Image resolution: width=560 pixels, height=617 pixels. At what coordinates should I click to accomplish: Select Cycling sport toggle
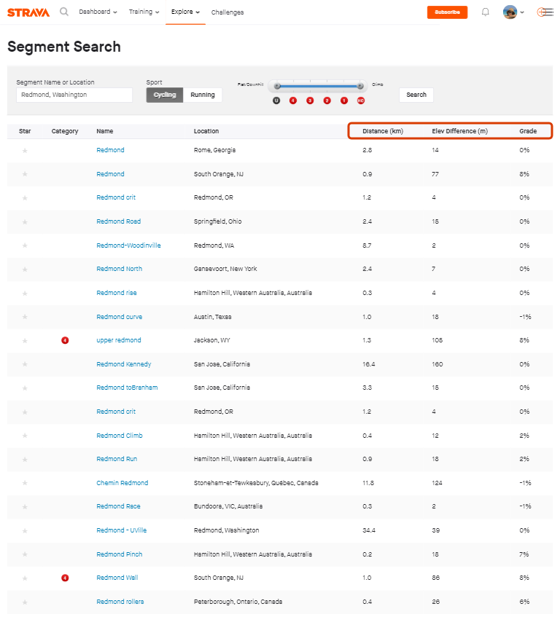point(164,95)
